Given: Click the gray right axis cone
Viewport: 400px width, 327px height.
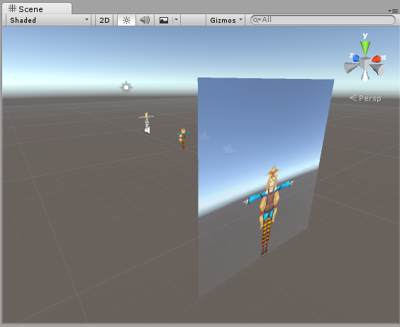Looking at the screenshot, I should coord(378,69).
